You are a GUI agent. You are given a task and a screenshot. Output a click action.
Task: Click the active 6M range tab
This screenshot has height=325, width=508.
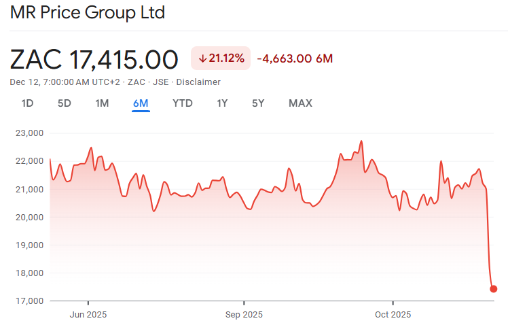pos(141,103)
